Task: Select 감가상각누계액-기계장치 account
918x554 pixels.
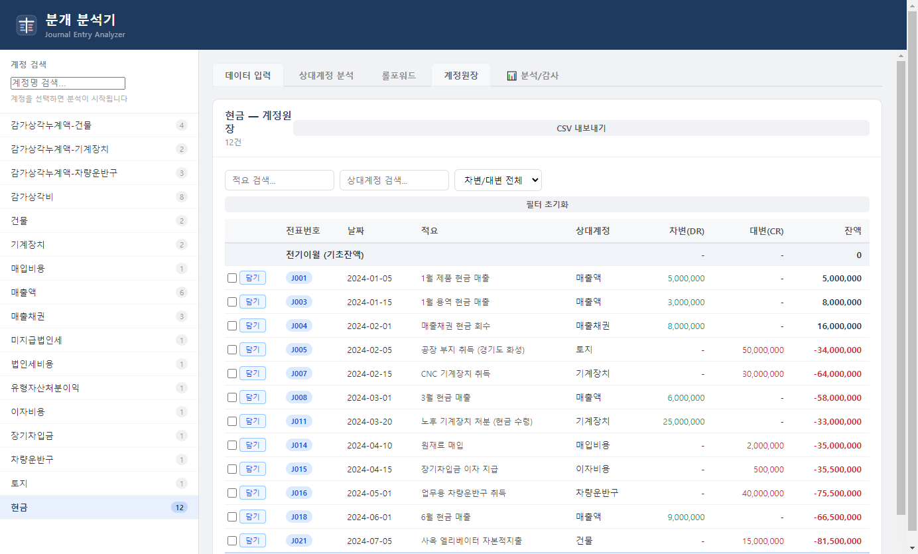Action: [x=99, y=149]
